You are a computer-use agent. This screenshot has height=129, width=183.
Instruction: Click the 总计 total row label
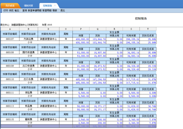[x=30, y=126]
